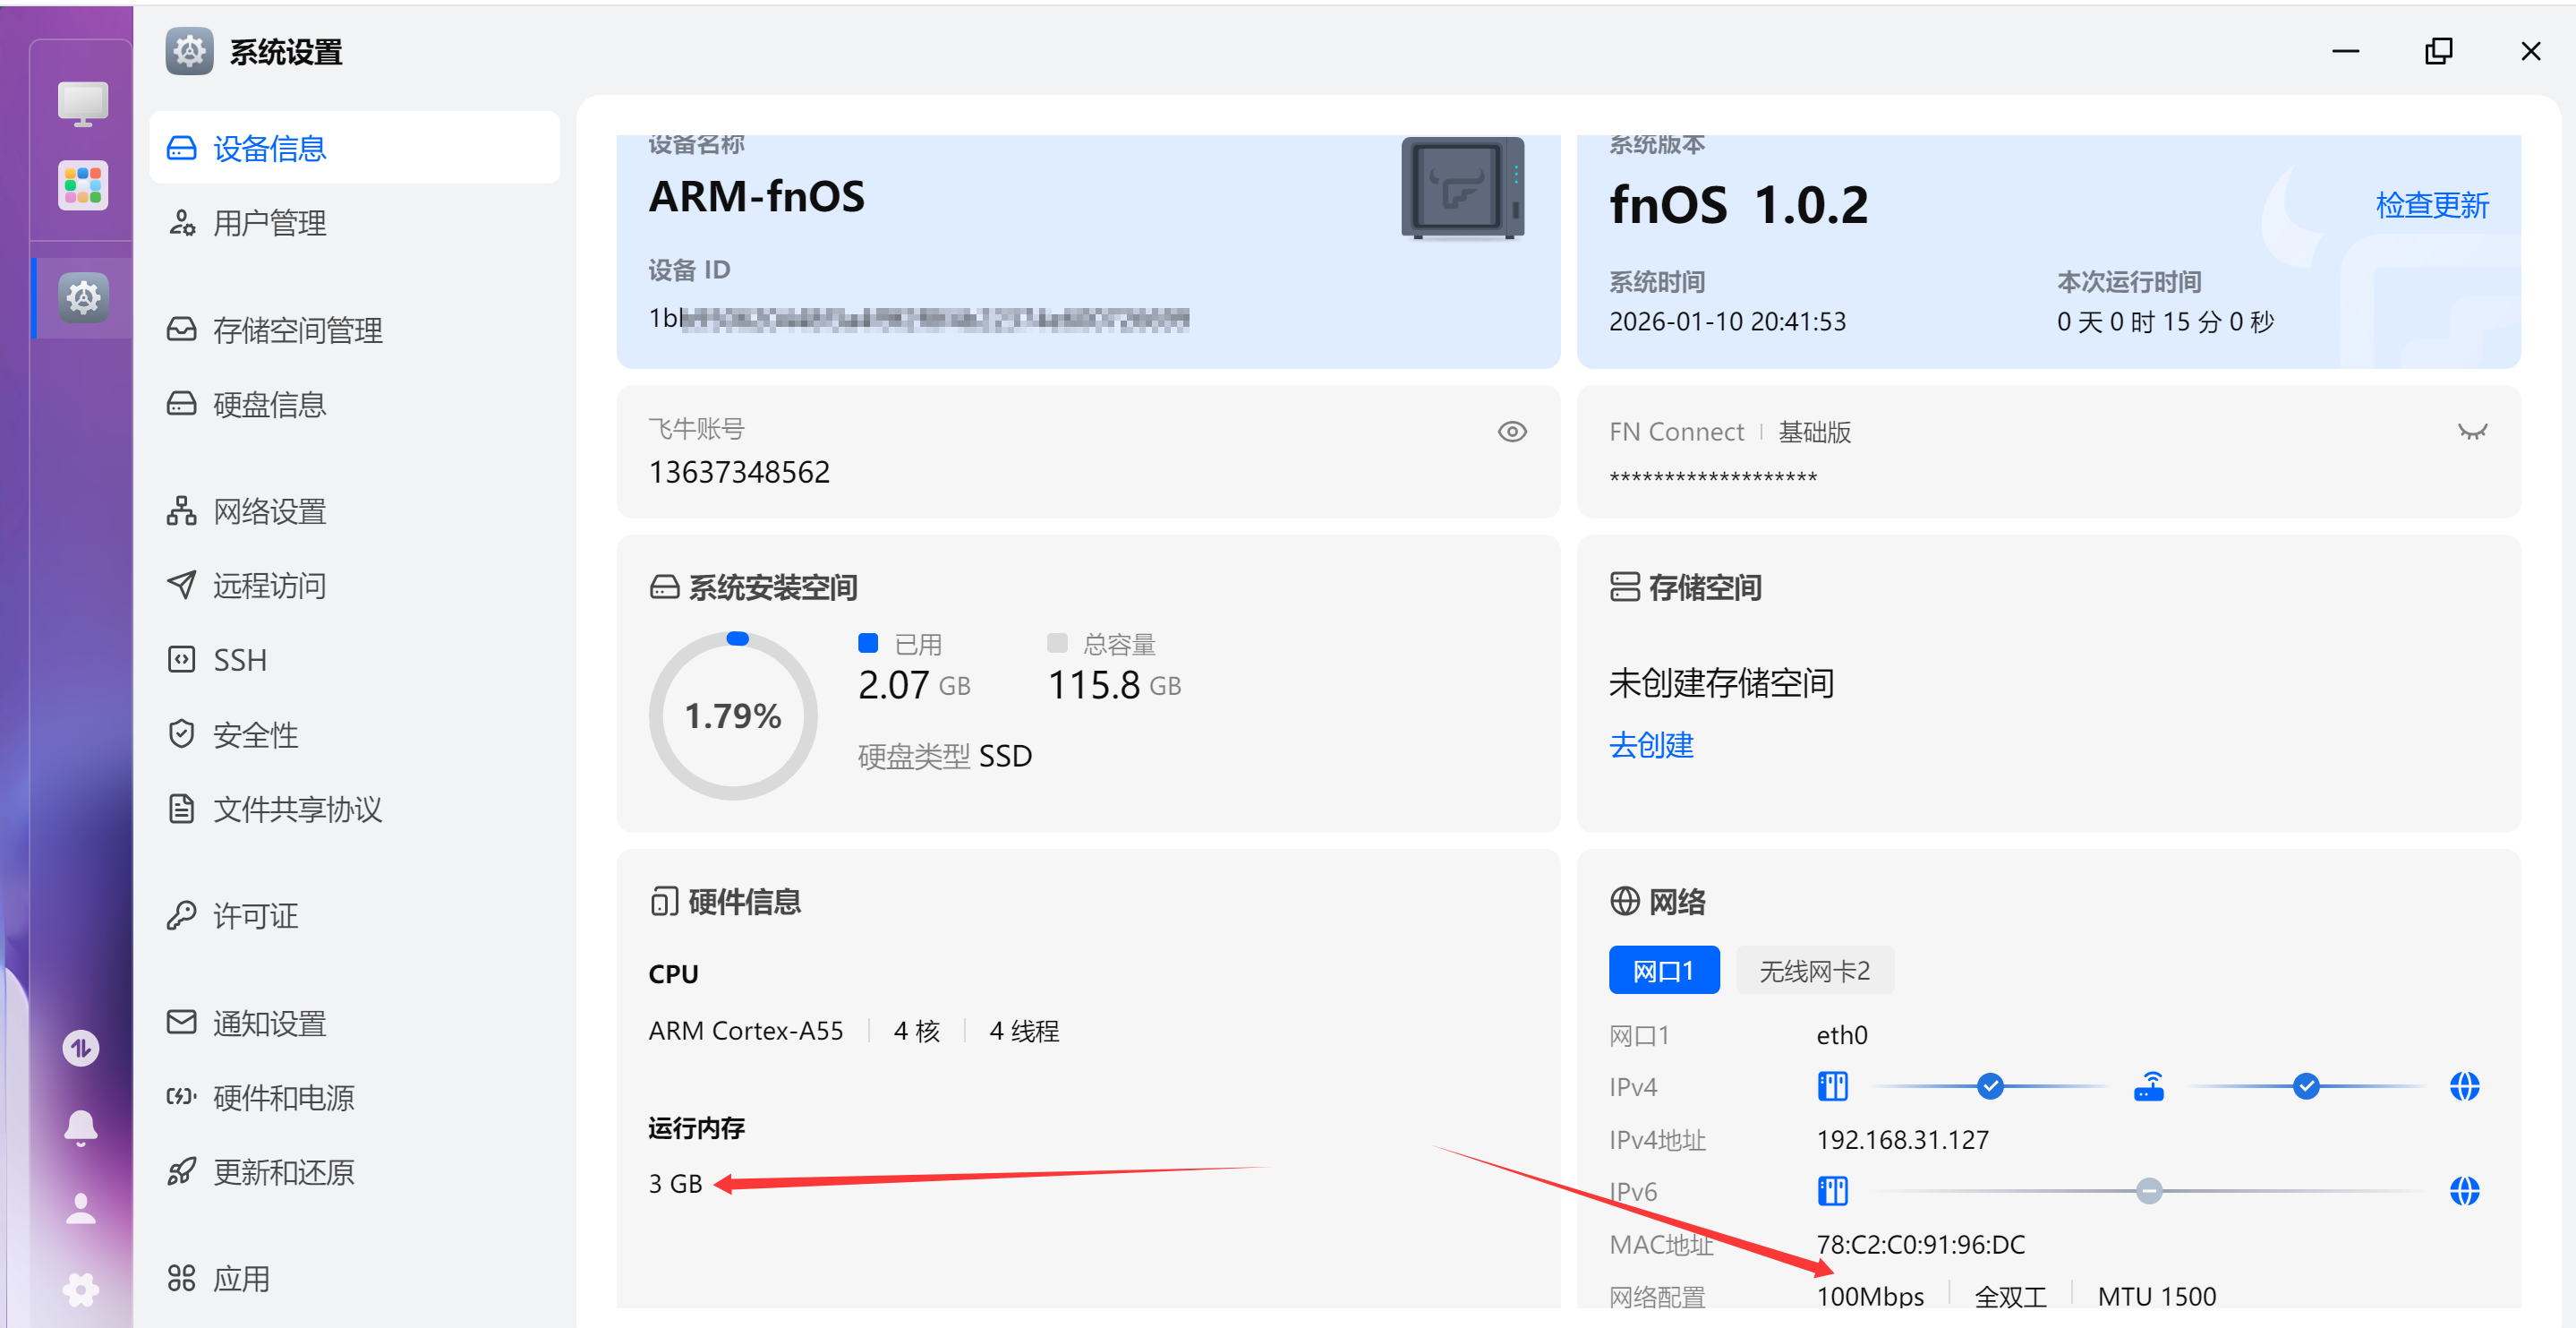Click the 1.79% usage ring indicator
This screenshot has width=2576, height=1328.
733,715
